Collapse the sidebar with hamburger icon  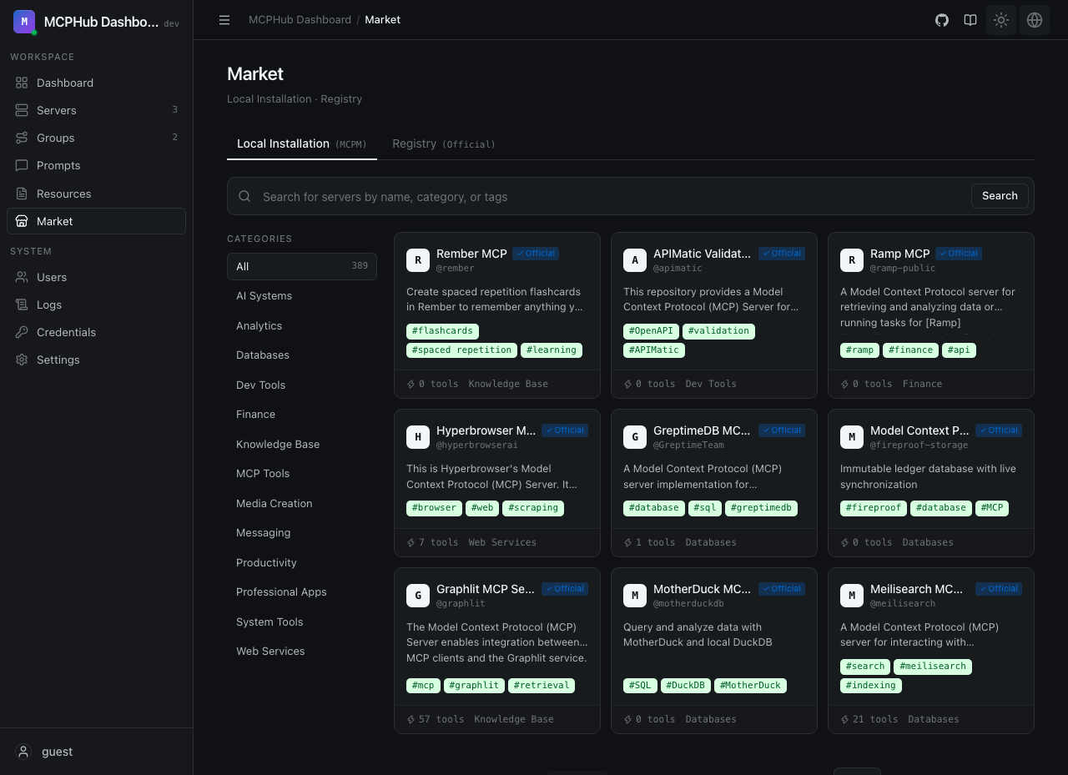pyautogui.click(x=224, y=20)
